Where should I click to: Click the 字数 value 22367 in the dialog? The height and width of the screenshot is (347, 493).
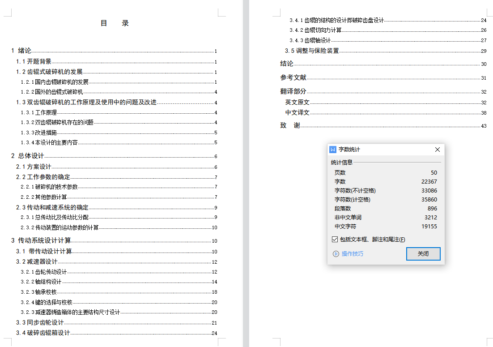point(429,181)
